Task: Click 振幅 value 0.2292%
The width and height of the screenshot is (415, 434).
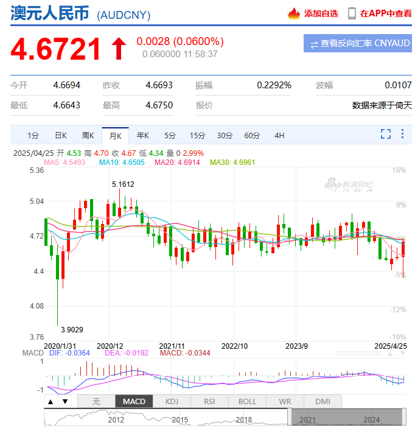Action: click(x=274, y=85)
